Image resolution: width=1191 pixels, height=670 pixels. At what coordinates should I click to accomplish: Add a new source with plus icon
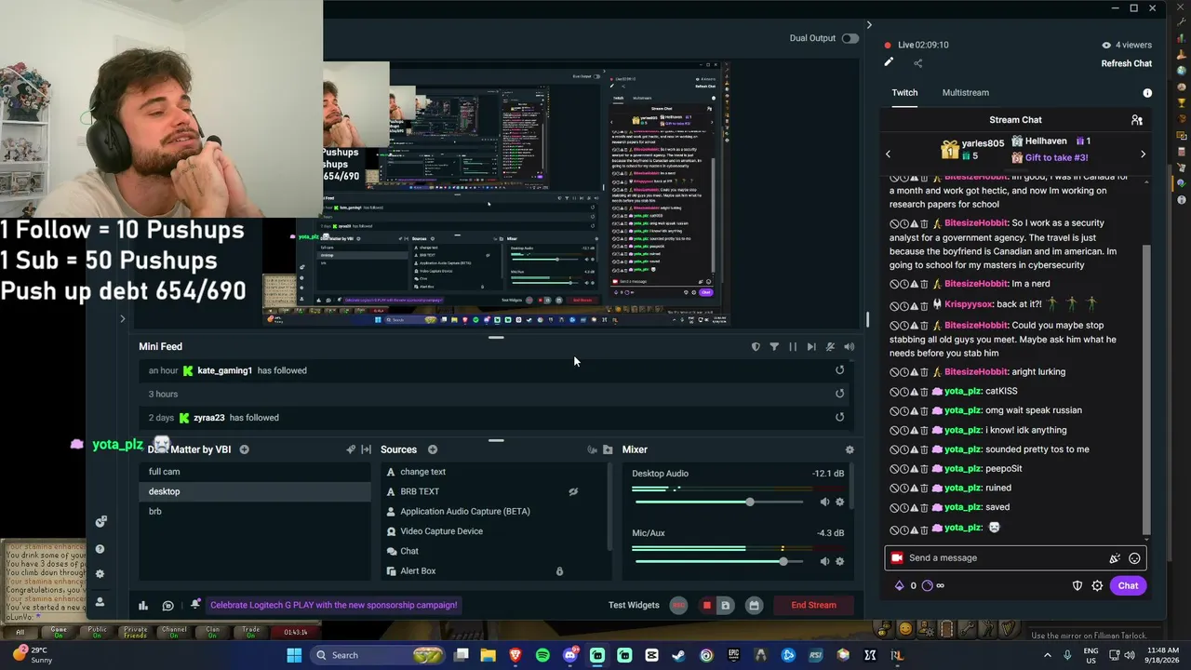[x=433, y=449]
